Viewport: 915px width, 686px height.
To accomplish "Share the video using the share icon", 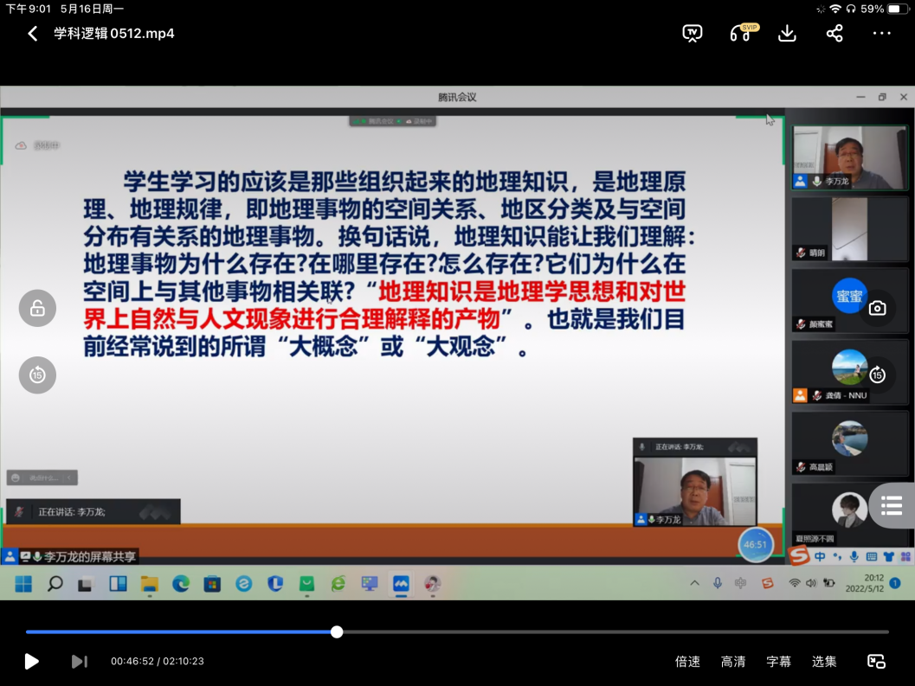I will 834,34.
